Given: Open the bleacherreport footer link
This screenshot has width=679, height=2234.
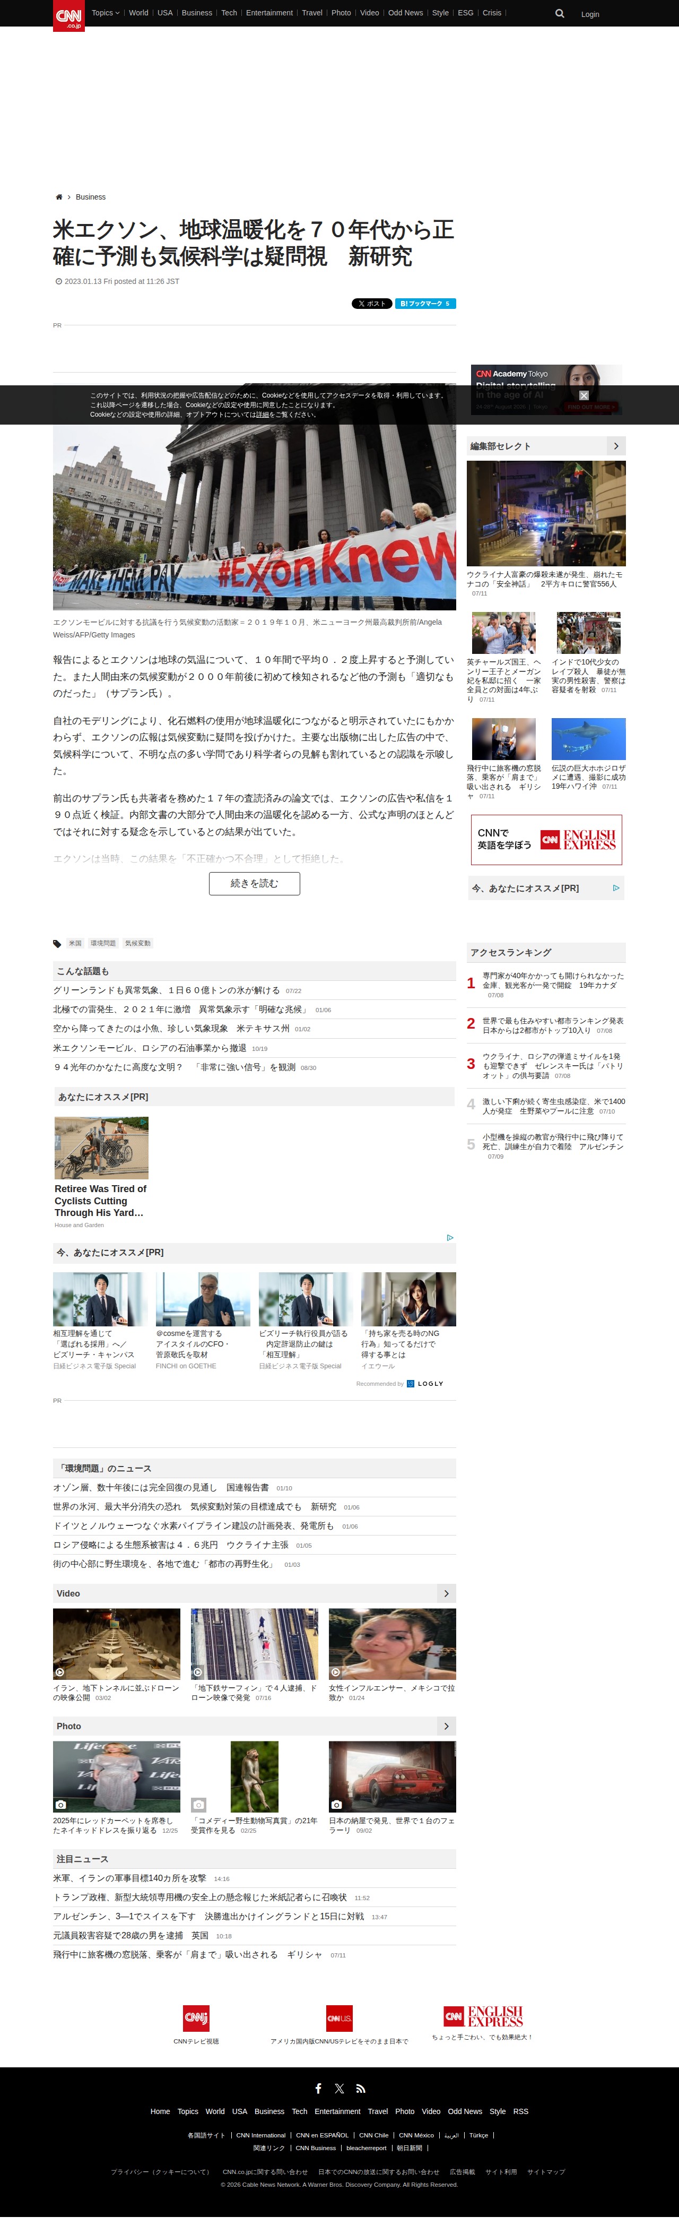Looking at the screenshot, I should point(367,2148).
